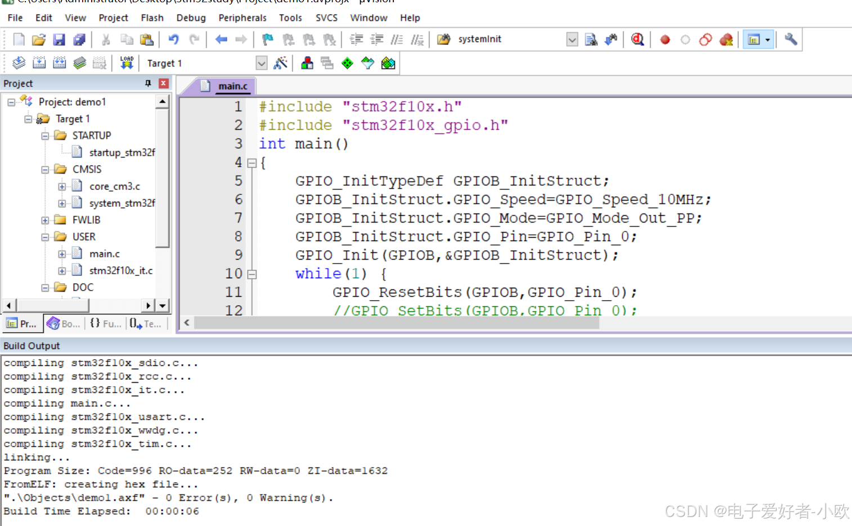Image resolution: width=852 pixels, height=526 pixels.
Task: Save all open files
Action: (x=79, y=39)
